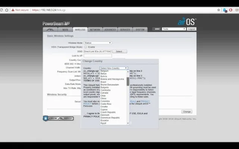Open the SYSTEM tab
239x149 pixels.
coord(140,30)
